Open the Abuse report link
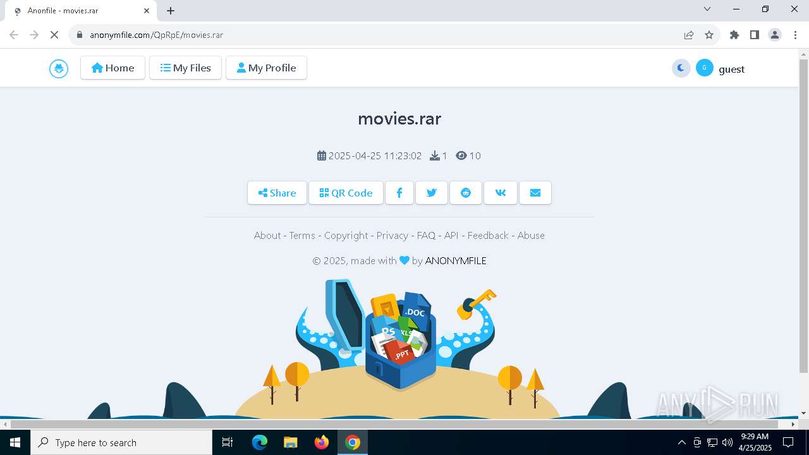Screen dimensions: 809x455 coord(531,235)
